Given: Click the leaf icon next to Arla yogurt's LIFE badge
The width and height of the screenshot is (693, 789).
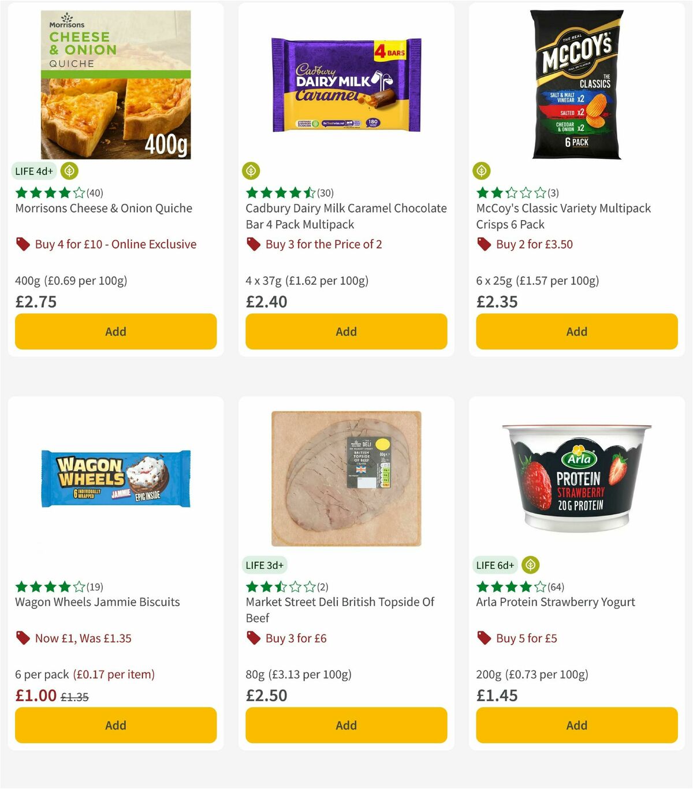Looking at the screenshot, I should [529, 565].
